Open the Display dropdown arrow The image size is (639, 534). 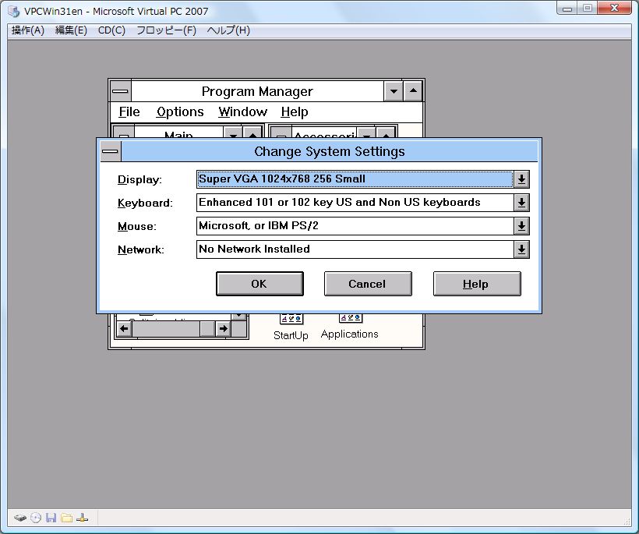tap(521, 179)
